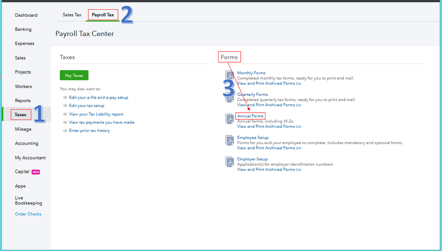
Task: Go to Workers in the sidebar
Action: click(23, 86)
